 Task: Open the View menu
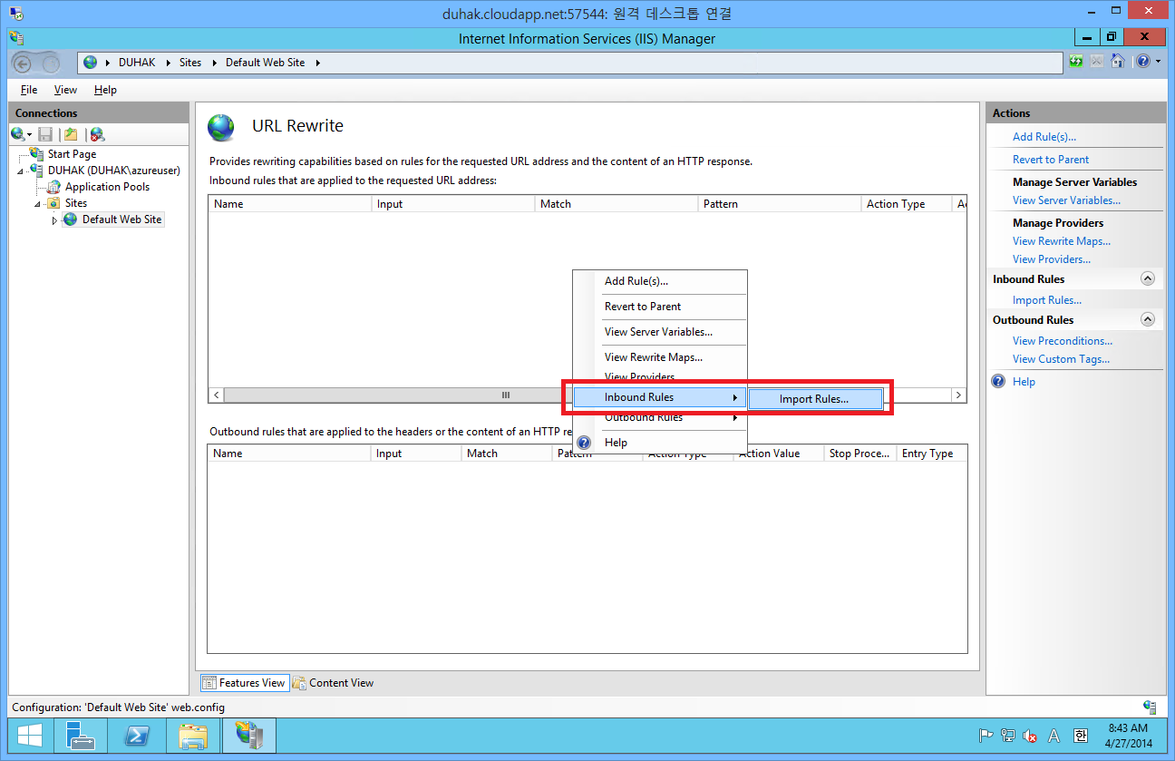(65, 90)
